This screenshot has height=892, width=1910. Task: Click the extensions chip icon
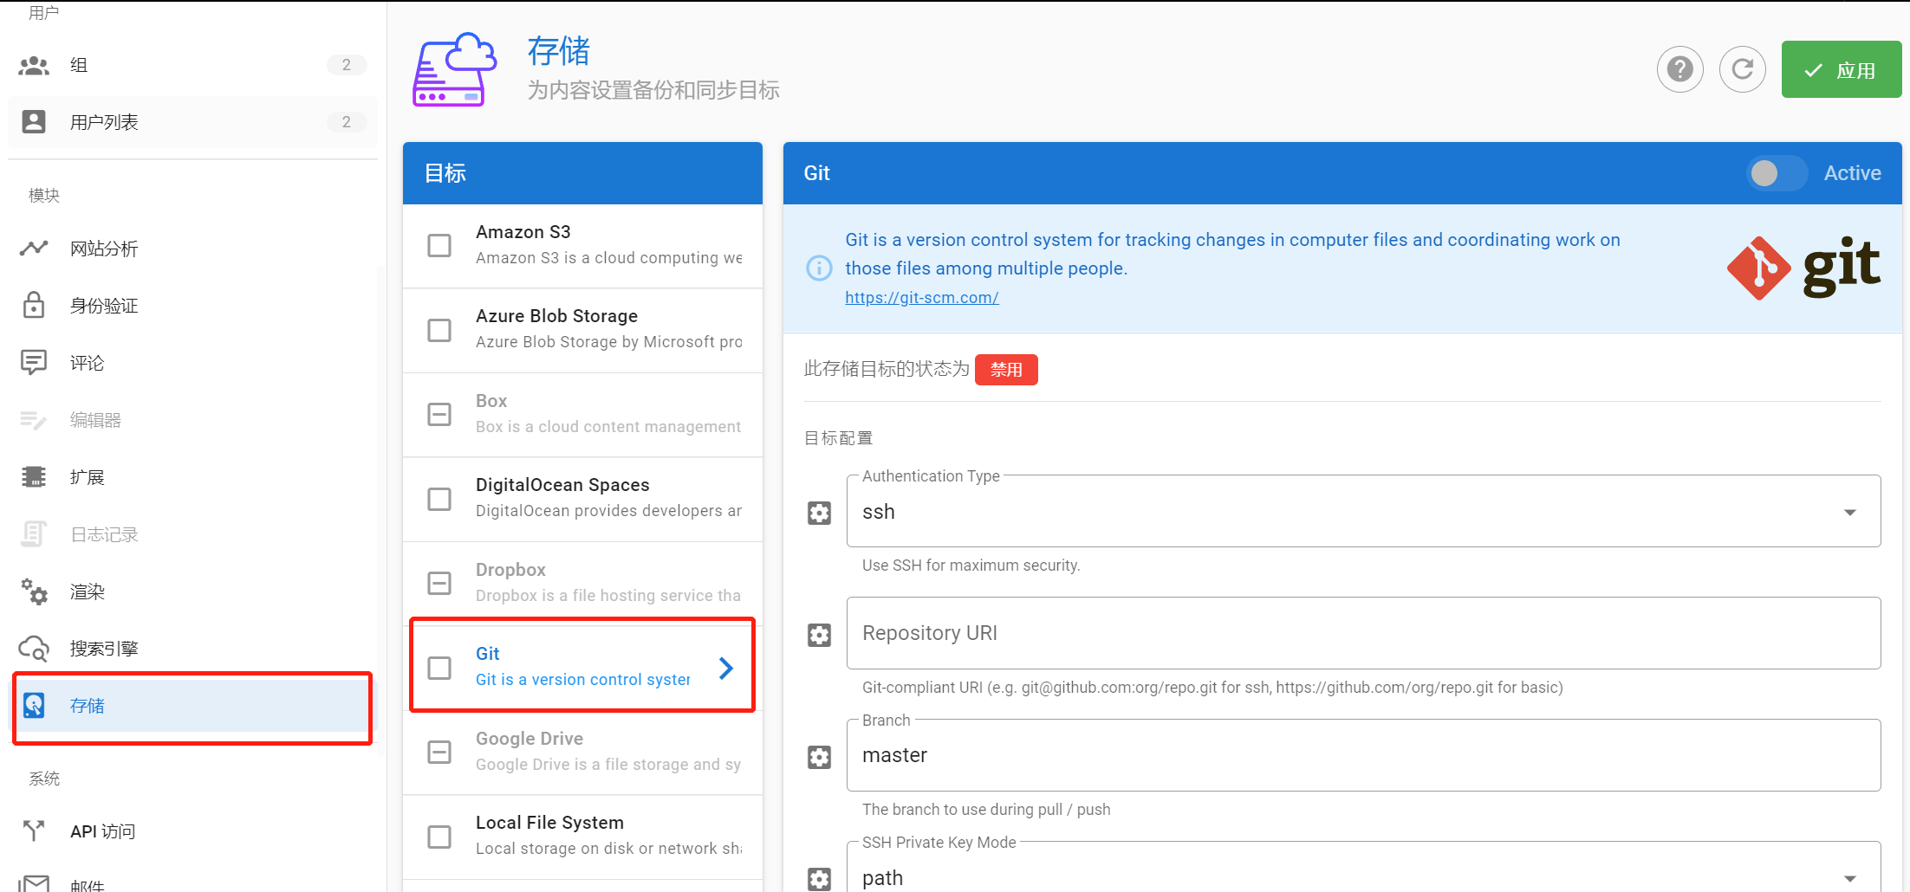pyautogui.click(x=34, y=476)
